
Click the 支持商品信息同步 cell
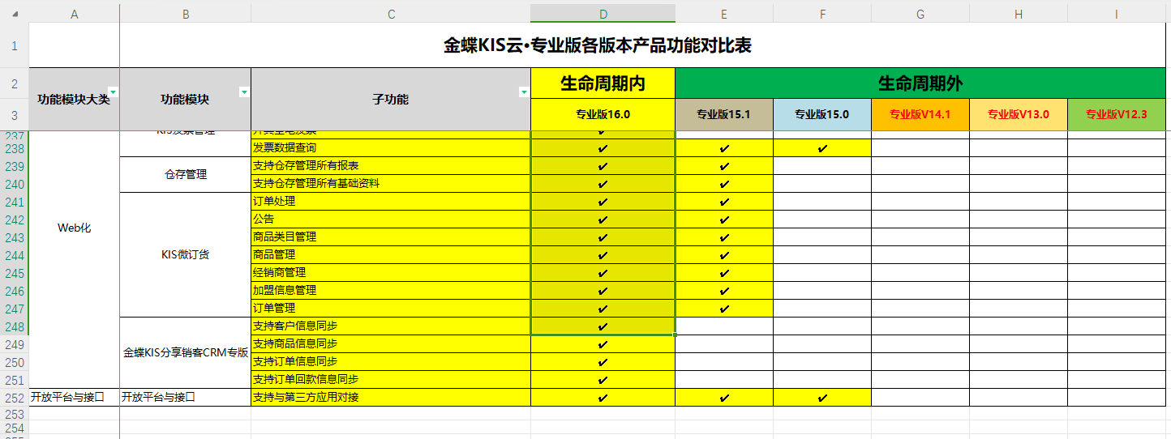point(391,344)
